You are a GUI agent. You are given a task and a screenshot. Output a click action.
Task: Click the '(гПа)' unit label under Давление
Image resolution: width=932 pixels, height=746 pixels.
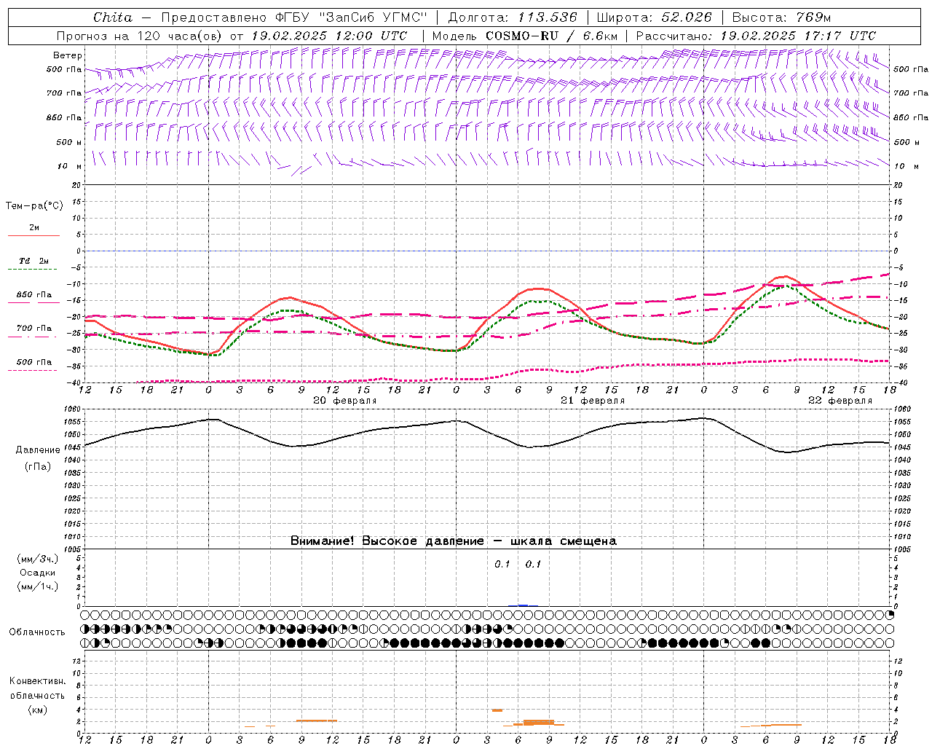point(37,466)
